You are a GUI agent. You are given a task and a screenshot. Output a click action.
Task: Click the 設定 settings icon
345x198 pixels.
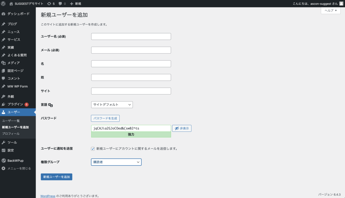click(x=4, y=150)
